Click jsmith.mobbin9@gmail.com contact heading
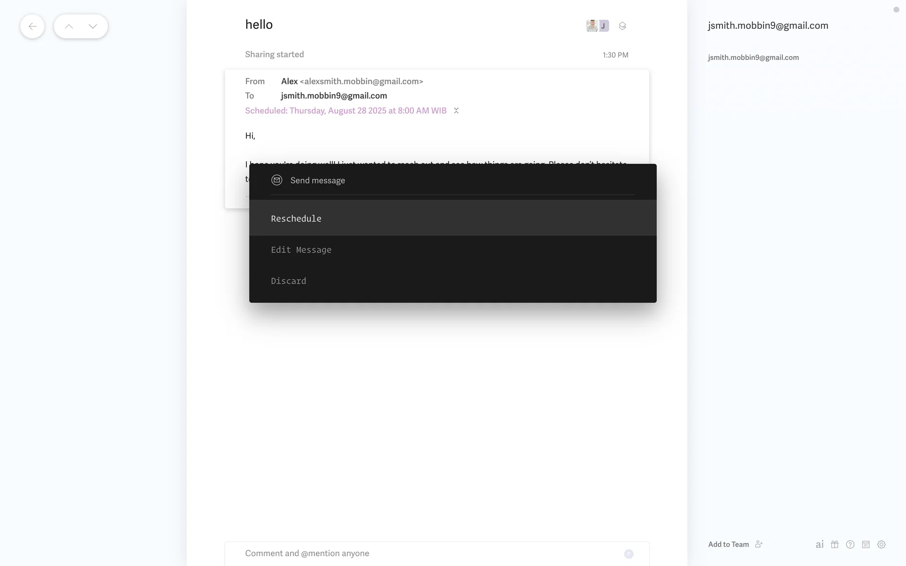 [x=768, y=25]
